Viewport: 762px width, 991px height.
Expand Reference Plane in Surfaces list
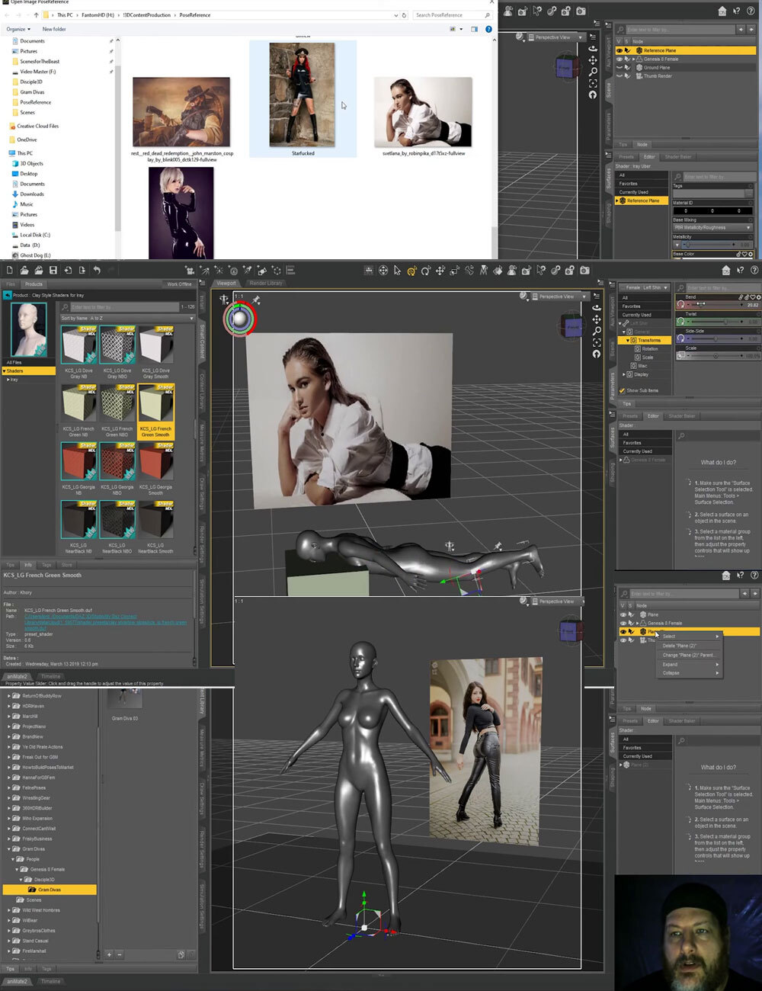[617, 200]
